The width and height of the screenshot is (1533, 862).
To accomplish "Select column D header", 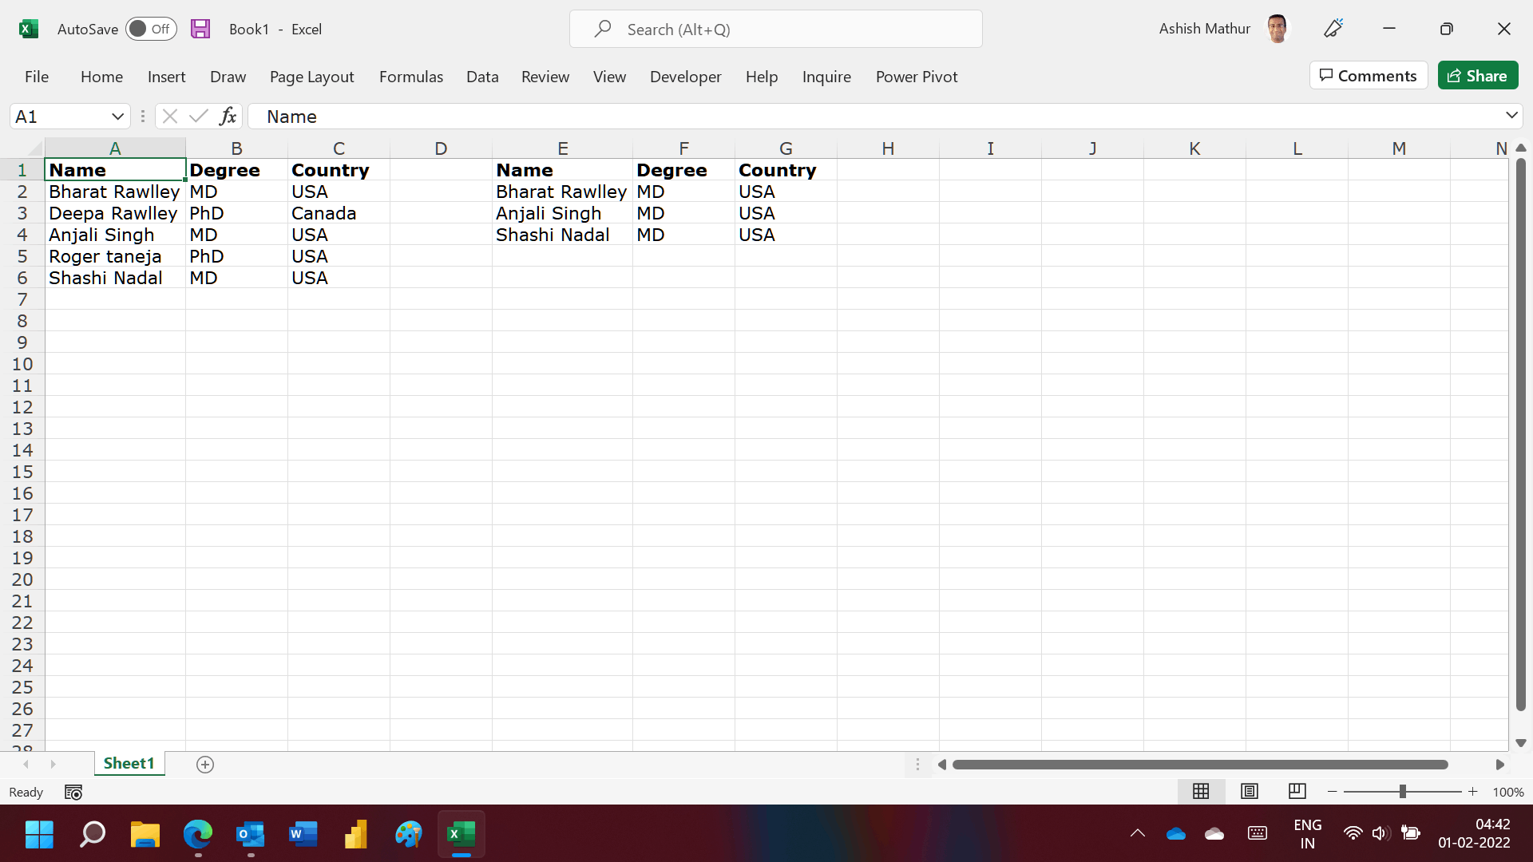I will 441,148.
